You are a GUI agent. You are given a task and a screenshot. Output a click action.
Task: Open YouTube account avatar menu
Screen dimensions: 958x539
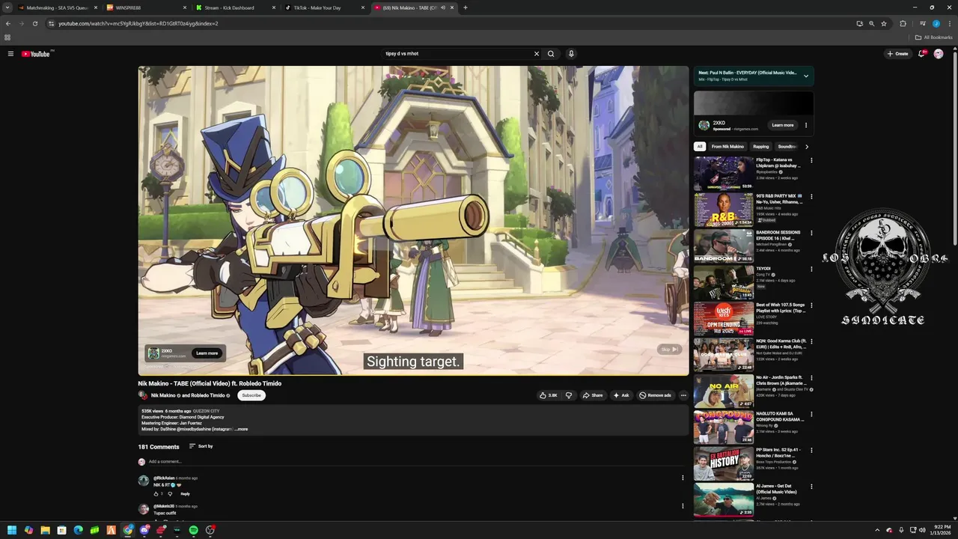pyautogui.click(x=939, y=54)
